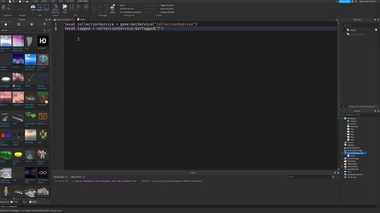Open the Toolbox Inventory grid tab icon

pyautogui.click(x=18, y=24)
